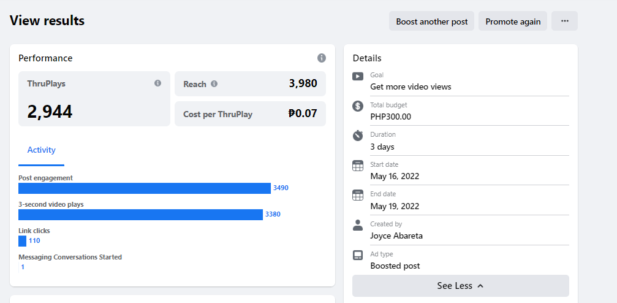617x303 pixels.
Task: Click Boost another post button
Action: [431, 21]
